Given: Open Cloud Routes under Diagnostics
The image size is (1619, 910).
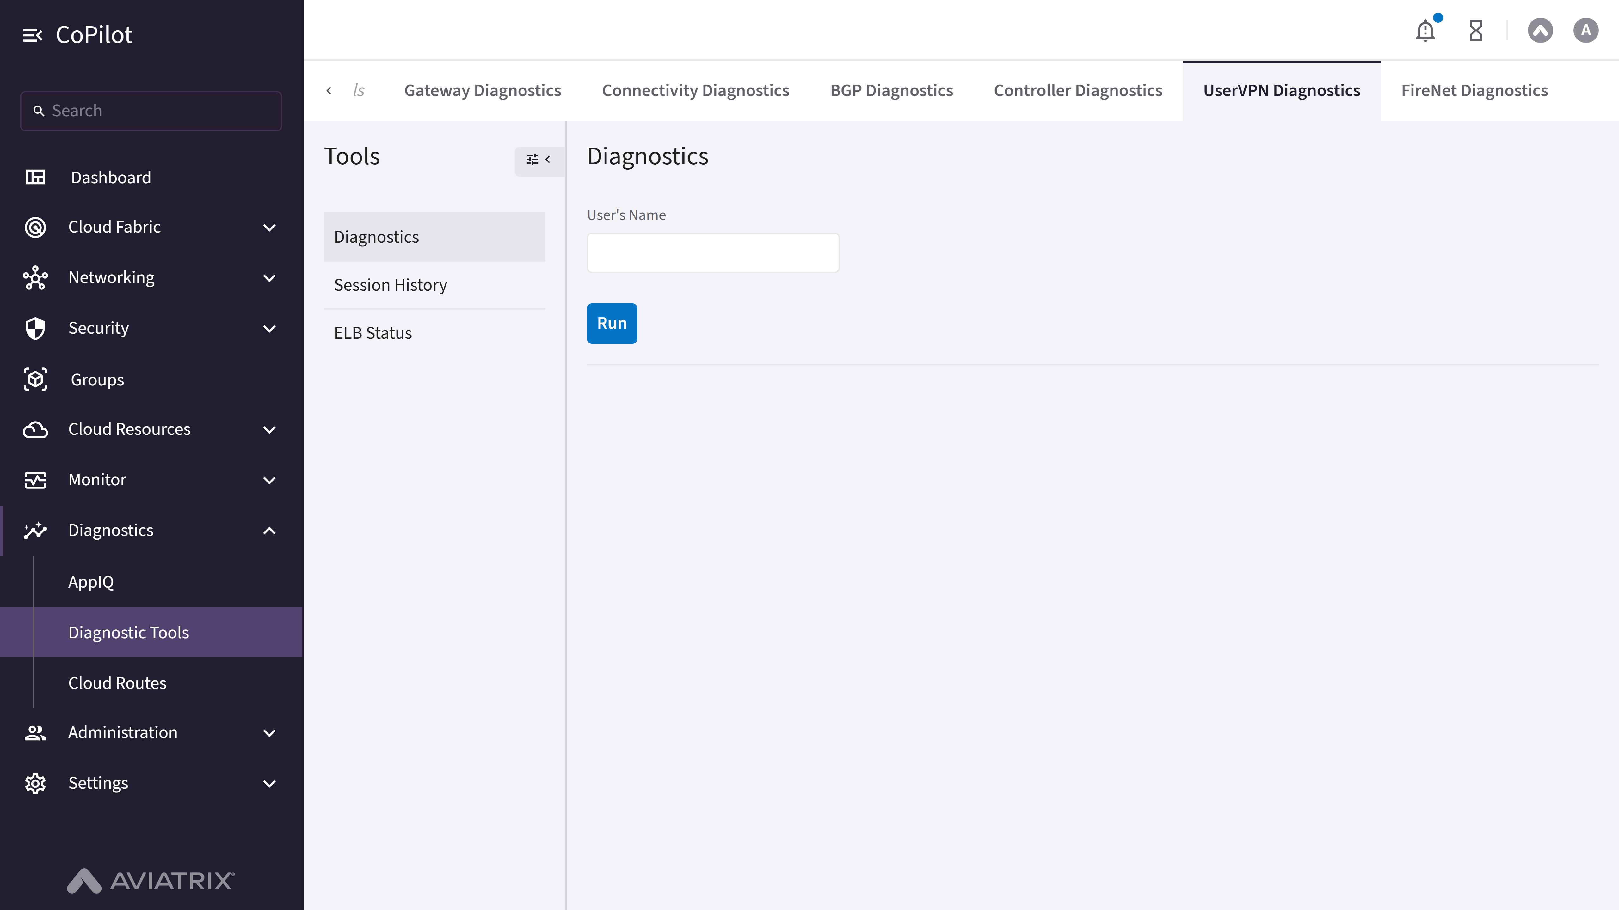Looking at the screenshot, I should click(117, 683).
